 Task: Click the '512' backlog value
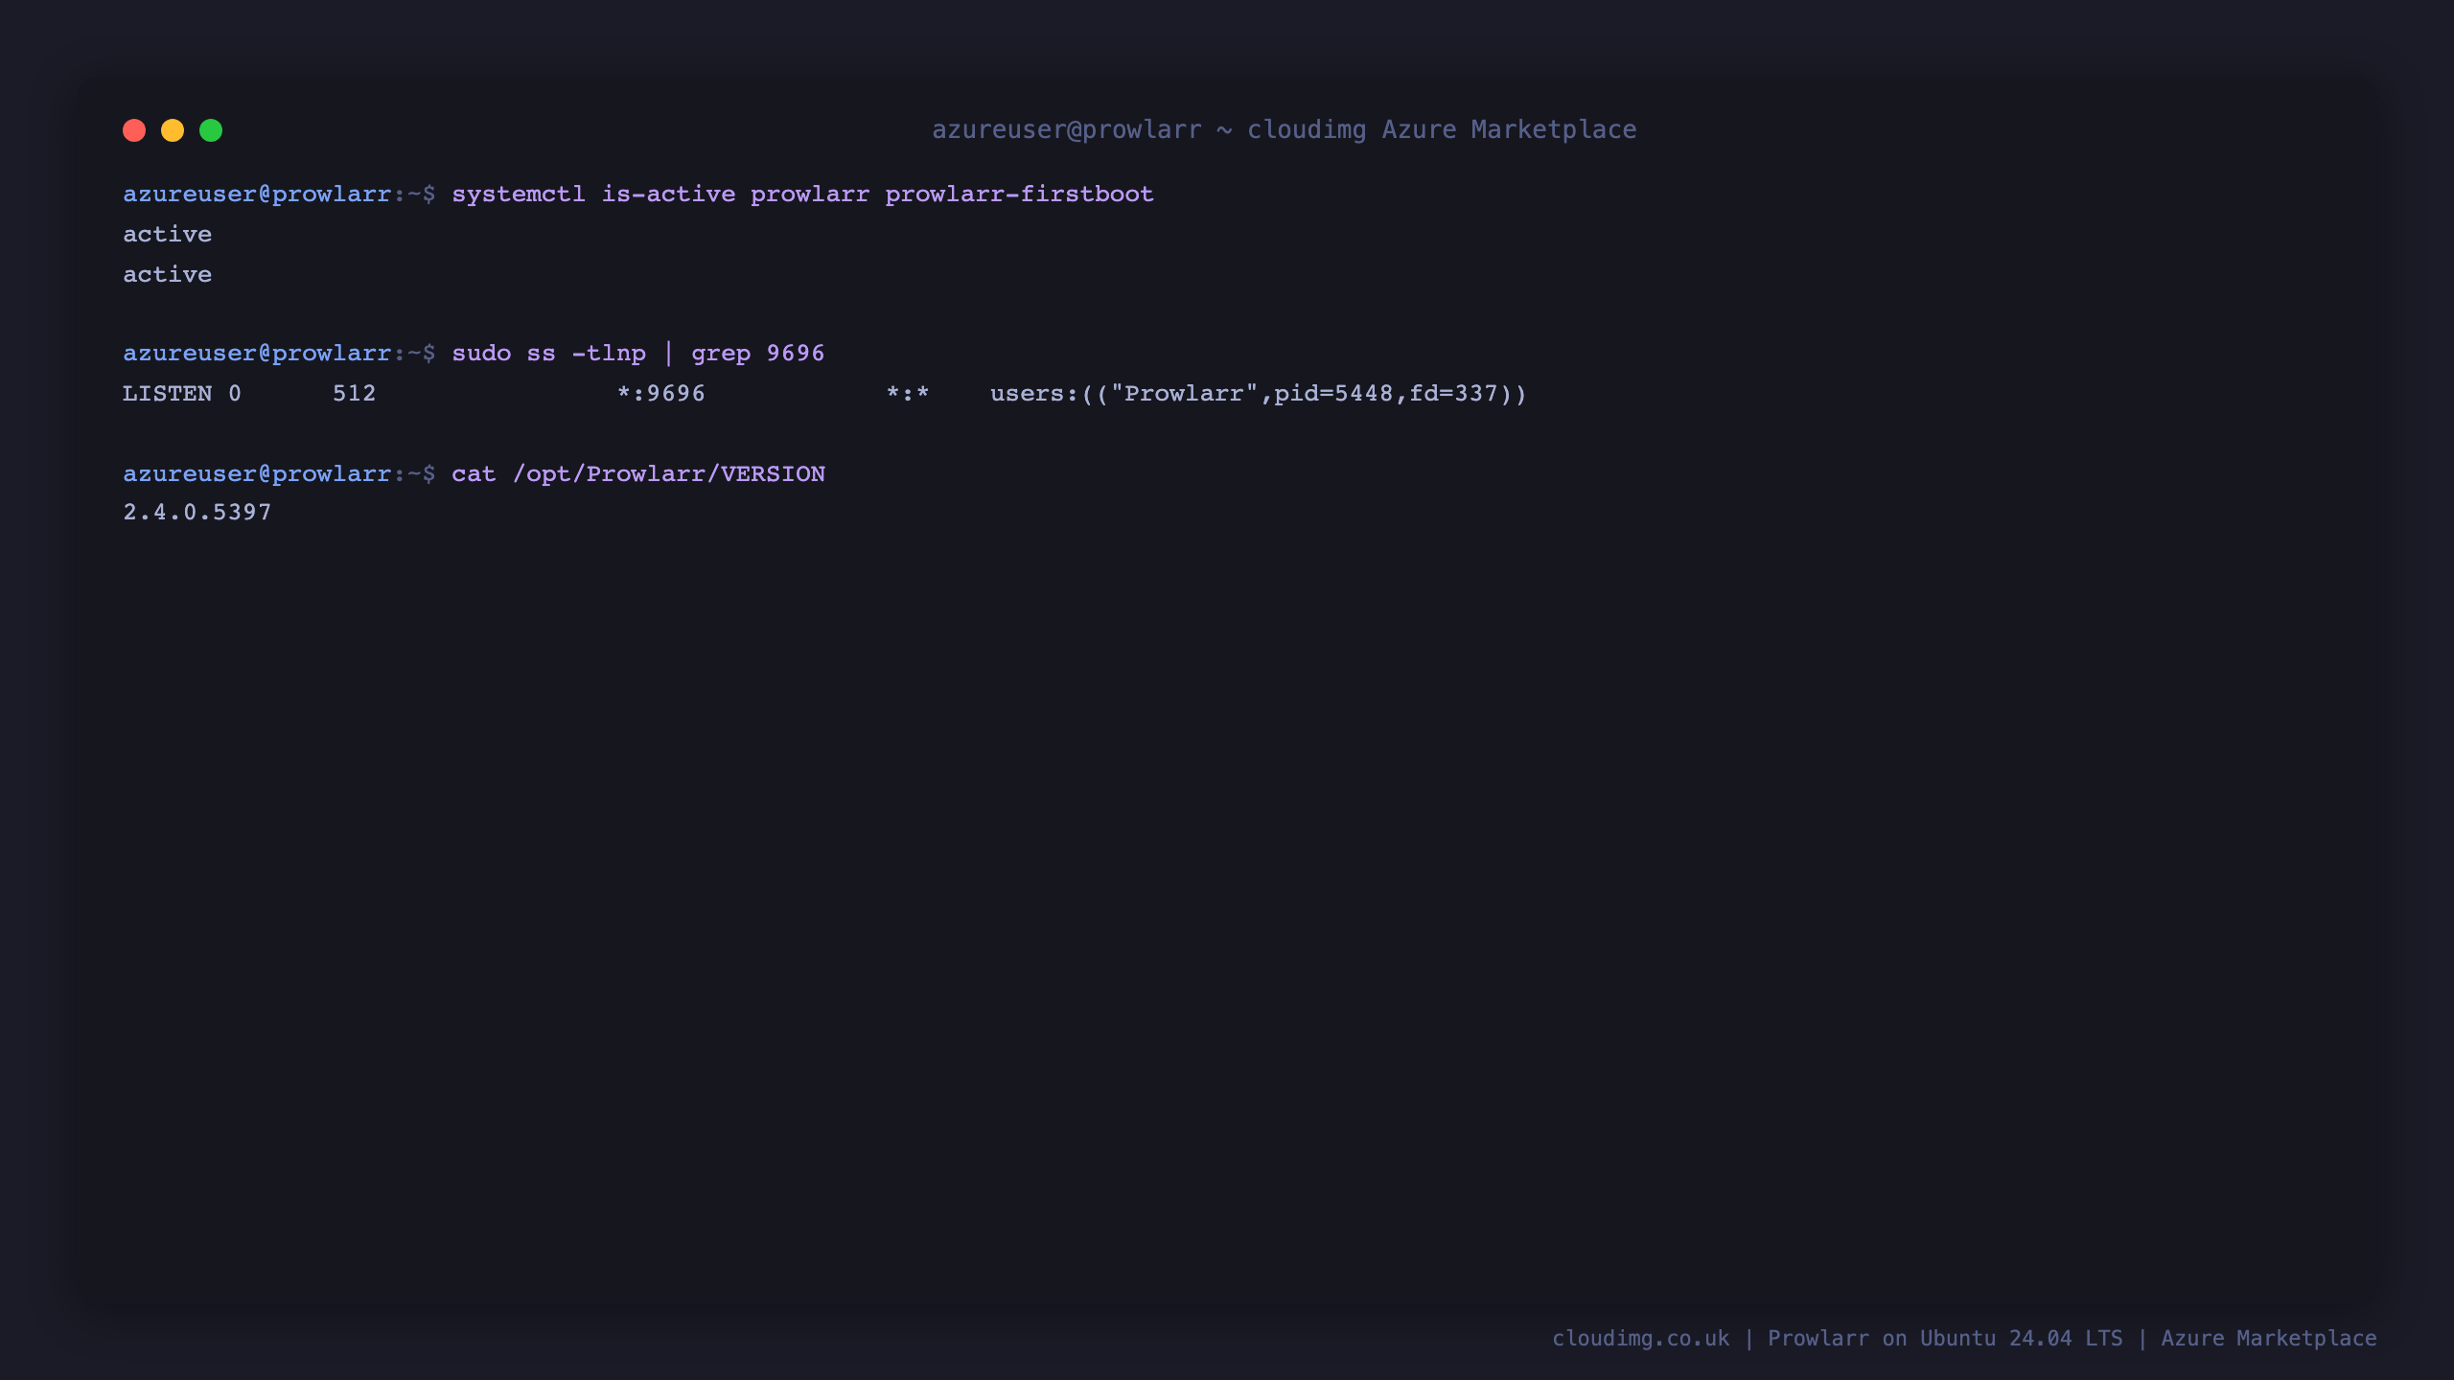point(354,394)
